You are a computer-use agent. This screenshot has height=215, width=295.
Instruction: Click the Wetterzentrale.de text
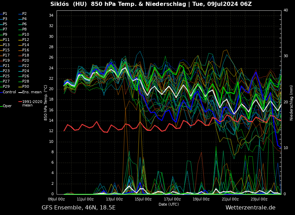point(250,208)
